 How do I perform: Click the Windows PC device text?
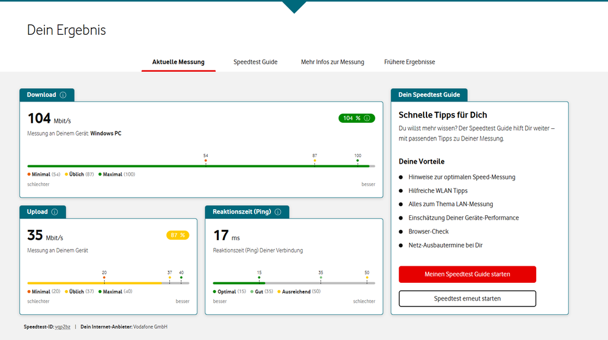106,134
